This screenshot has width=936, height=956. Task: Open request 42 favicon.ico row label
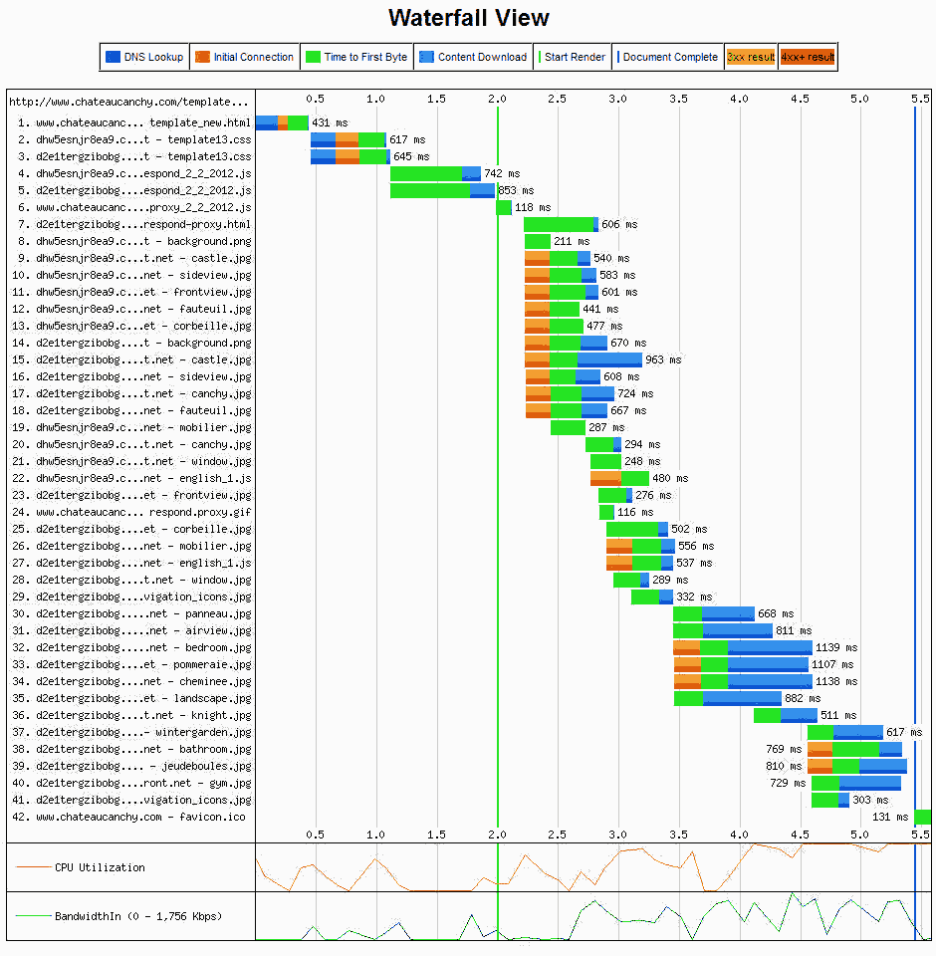click(132, 817)
